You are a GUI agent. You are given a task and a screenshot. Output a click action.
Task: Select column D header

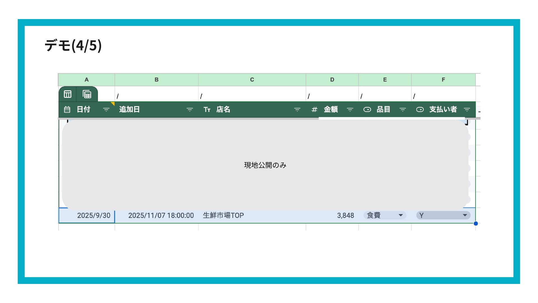pyautogui.click(x=332, y=80)
